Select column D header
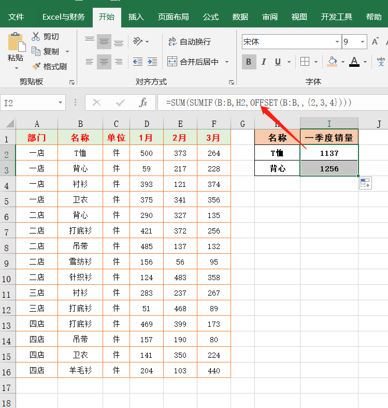The height and width of the screenshot is (408, 388). point(147,123)
